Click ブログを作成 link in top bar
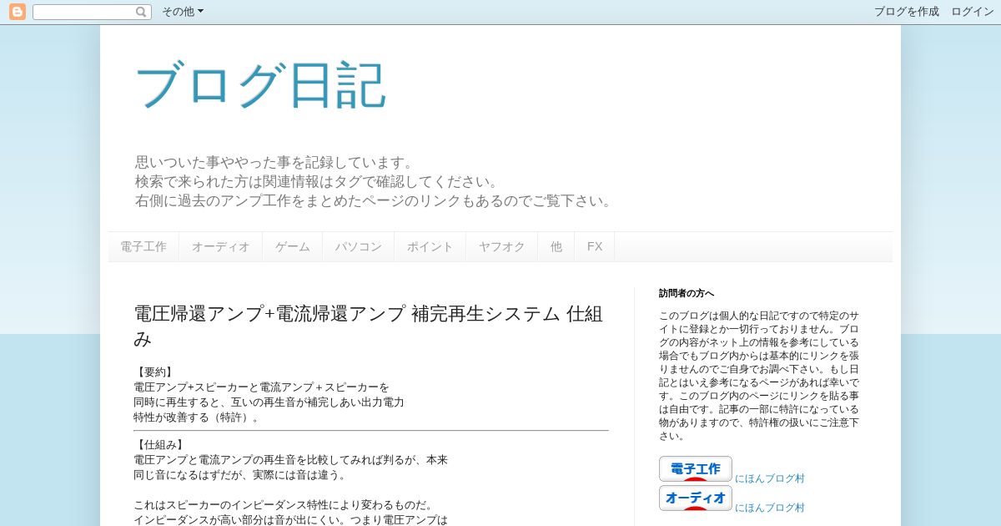This screenshot has width=1001, height=526. pos(907,12)
